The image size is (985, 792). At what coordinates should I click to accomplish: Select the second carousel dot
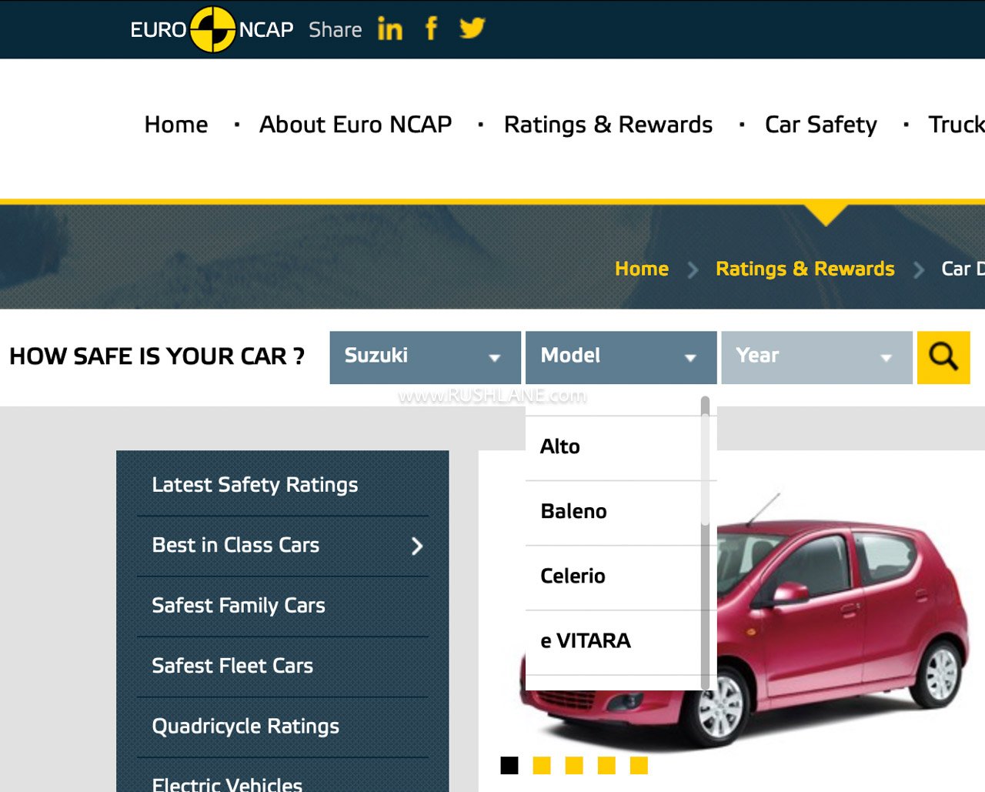click(x=542, y=765)
